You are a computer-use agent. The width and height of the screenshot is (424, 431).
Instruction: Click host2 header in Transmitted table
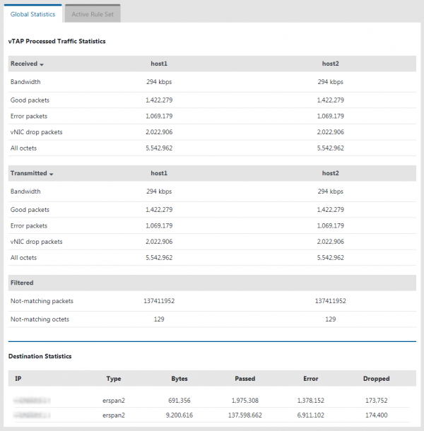pos(330,173)
